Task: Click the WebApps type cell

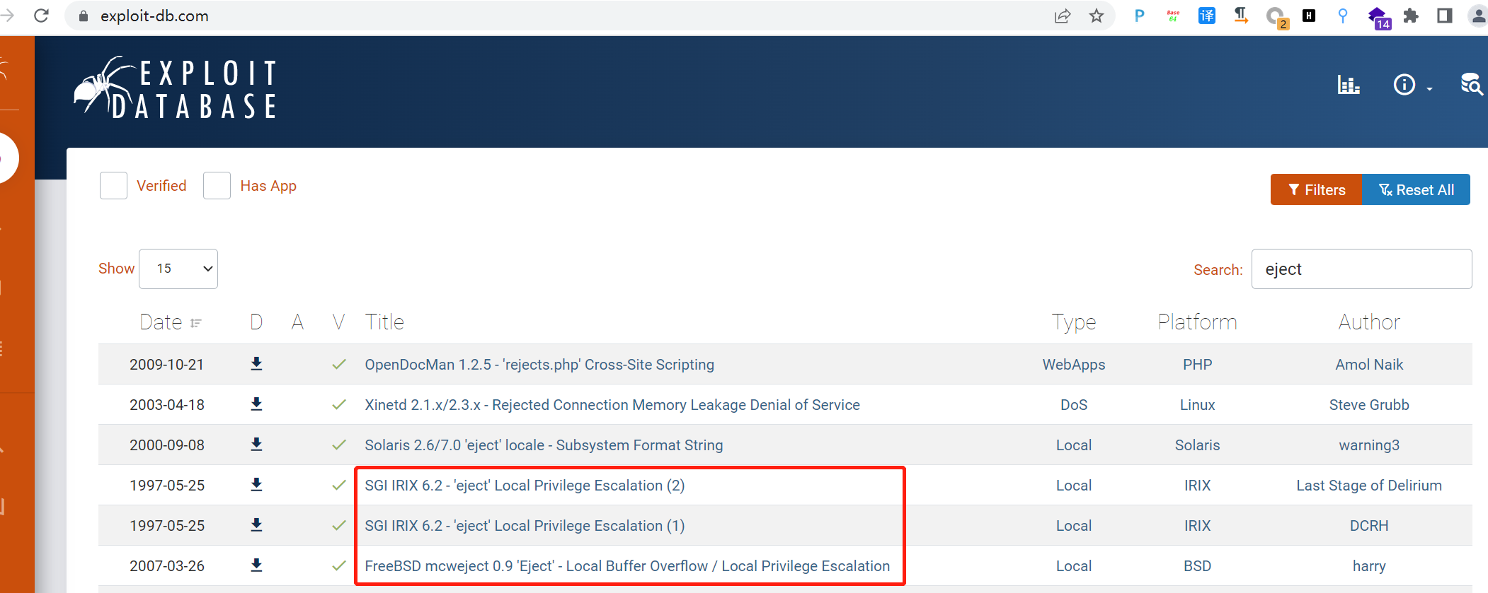Action: pos(1074,365)
